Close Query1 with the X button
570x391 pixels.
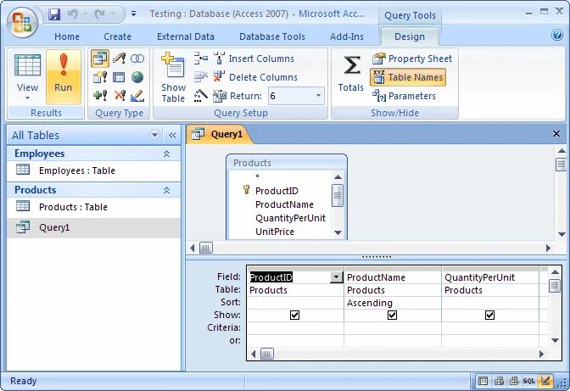pos(556,134)
